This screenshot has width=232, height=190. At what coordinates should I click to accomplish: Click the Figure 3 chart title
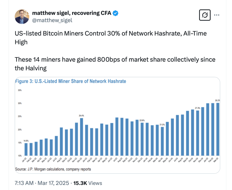71,81
